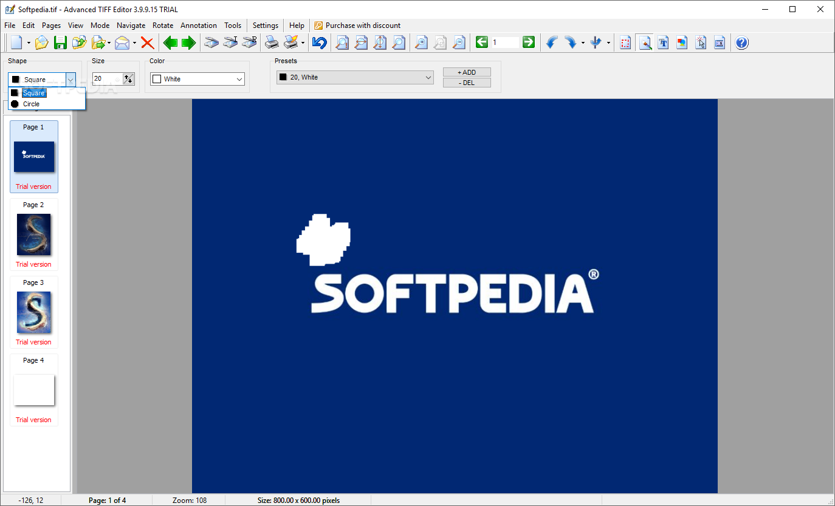Open the Tools menu
835x506 pixels.
point(233,26)
